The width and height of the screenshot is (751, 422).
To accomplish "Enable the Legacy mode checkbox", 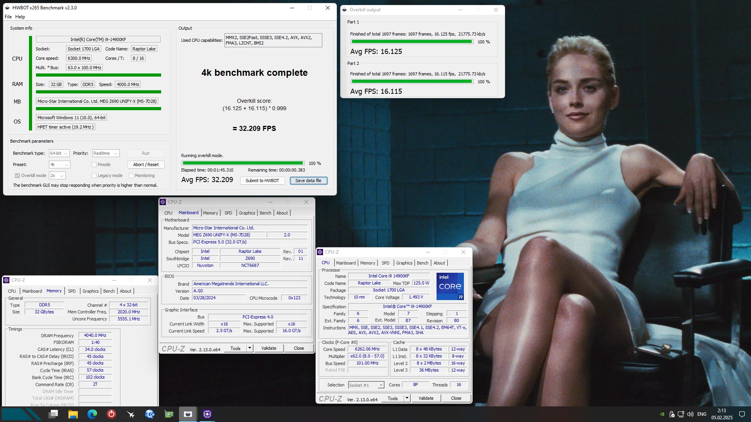I will pos(94,175).
